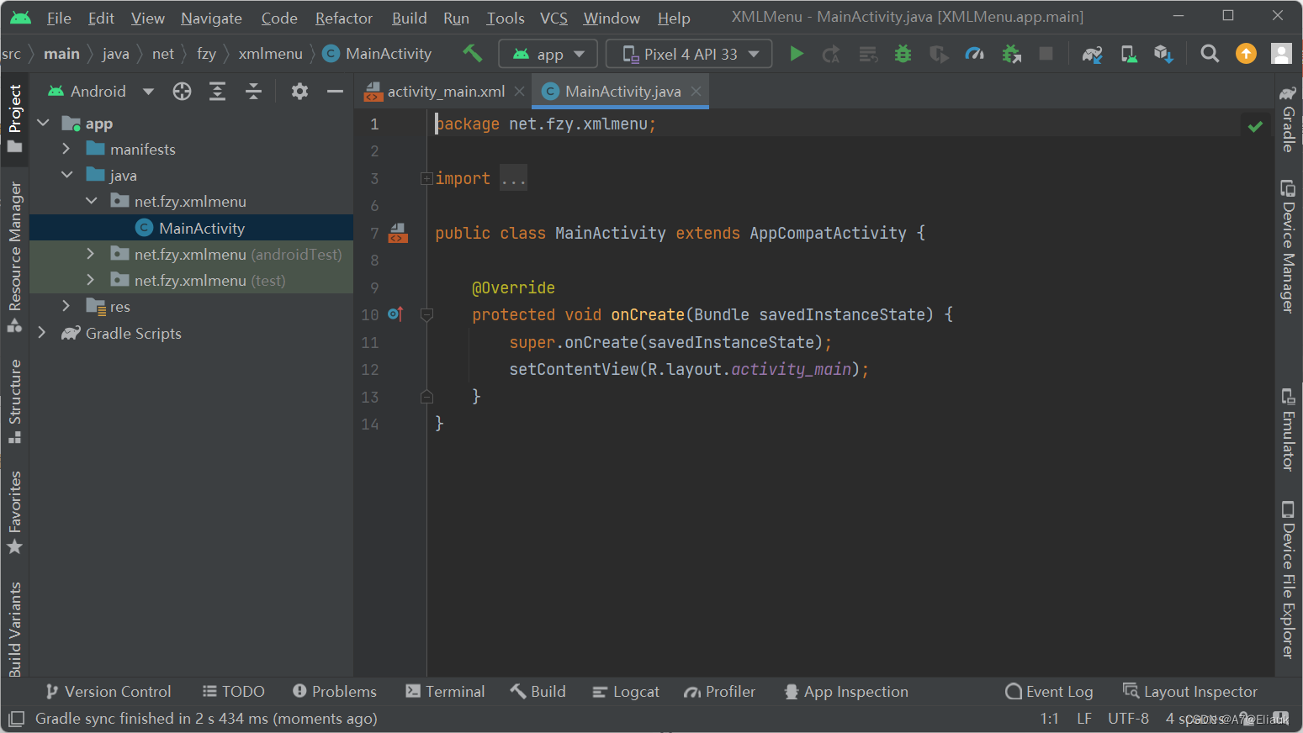Open the SDK Manager toolbar icon
This screenshot has width=1303, height=733.
point(1163,54)
